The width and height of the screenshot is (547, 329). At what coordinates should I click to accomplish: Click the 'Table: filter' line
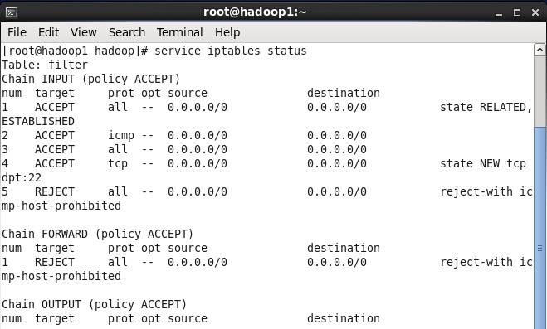pos(45,65)
